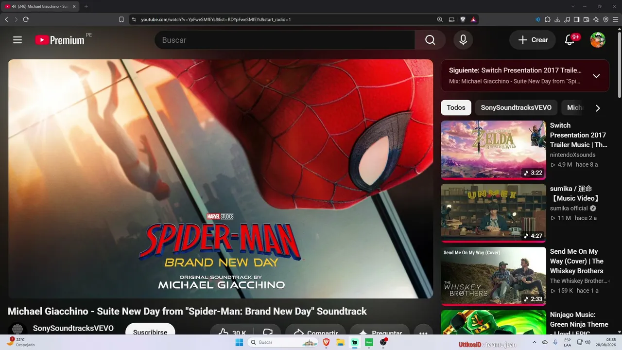The image size is (622, 350).
Task: Open the browser extensions puzzle icon
Action: point(547,19)
